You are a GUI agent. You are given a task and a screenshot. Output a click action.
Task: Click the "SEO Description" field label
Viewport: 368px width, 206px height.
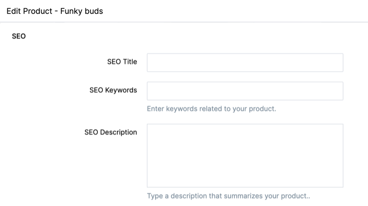point(111,132)
